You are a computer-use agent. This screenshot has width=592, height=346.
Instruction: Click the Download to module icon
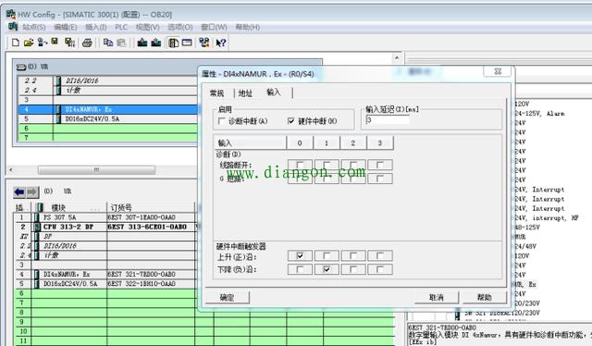tap(142, 43)
